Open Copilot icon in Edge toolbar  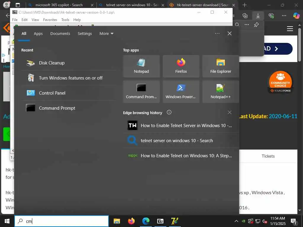(296, 16)
